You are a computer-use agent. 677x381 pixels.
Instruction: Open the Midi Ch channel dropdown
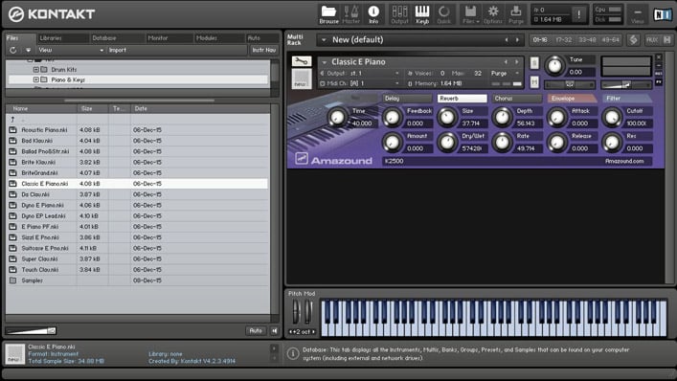point(360,83)
